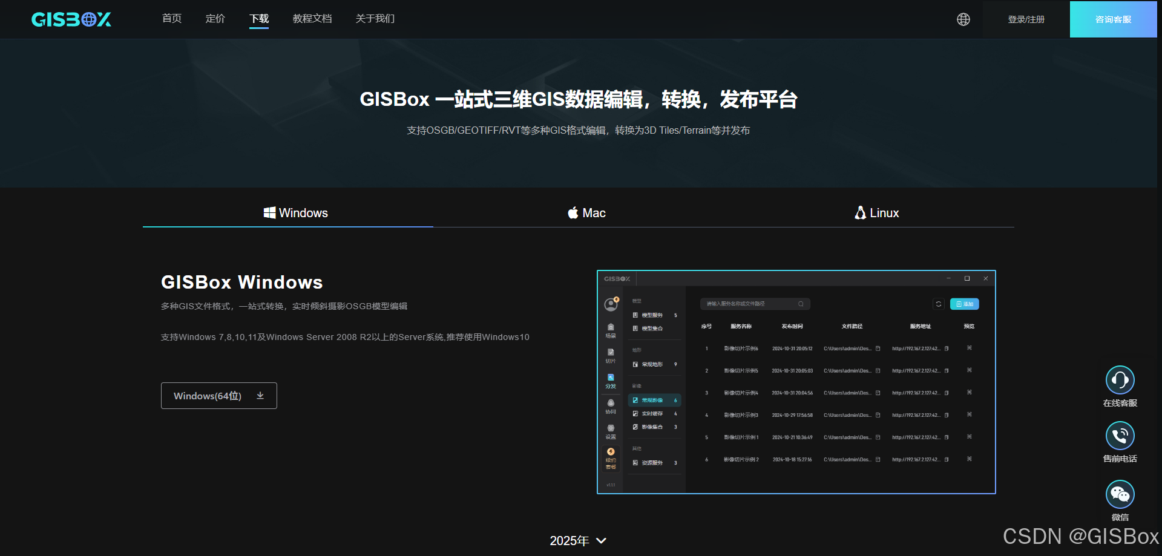Click user avatar icon in app preview
The height and width of the screenshot is (556, 1162).
point(611,304)
